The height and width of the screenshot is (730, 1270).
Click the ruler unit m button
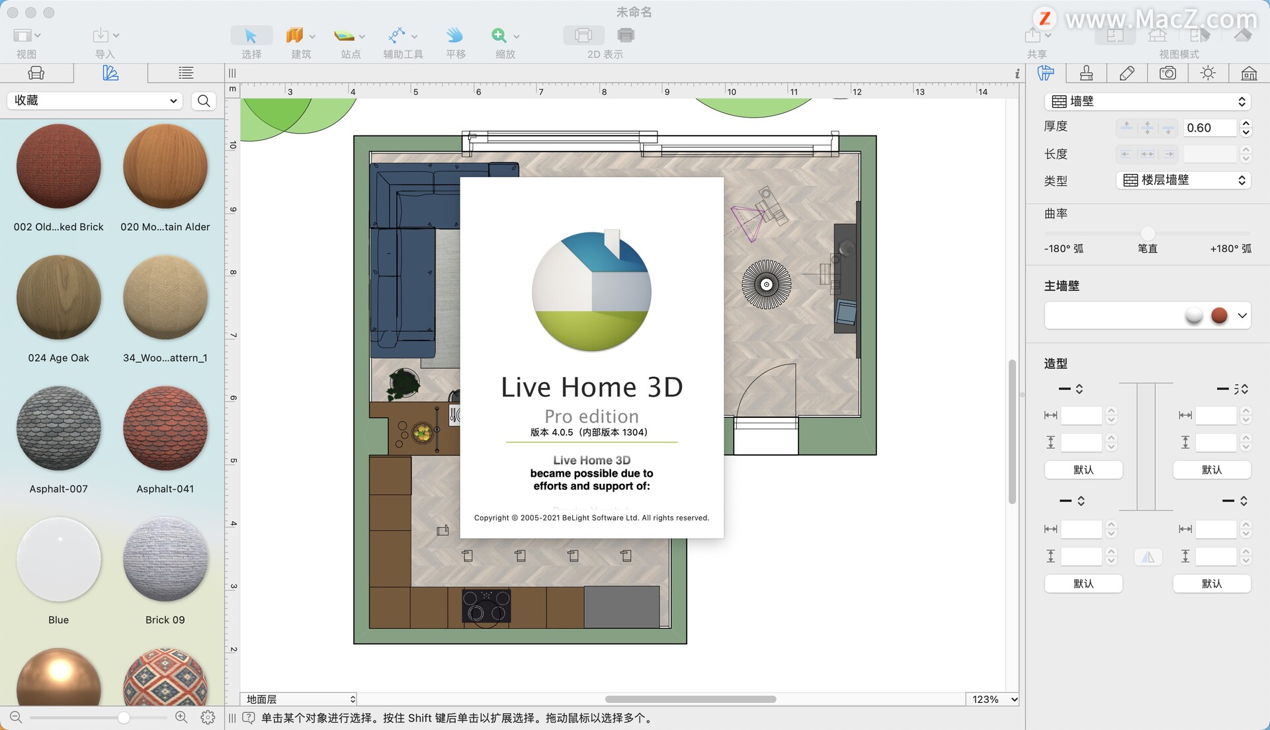click(x=232, y=89)
